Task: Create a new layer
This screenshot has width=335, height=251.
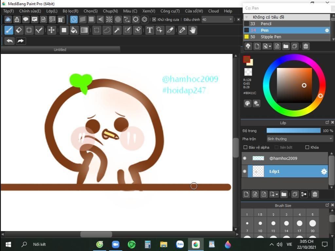Action: click(246, 194)
